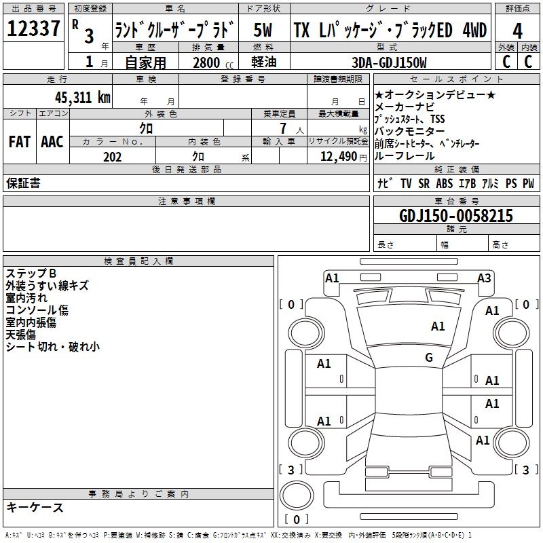This screenshot has height=543, width=543.
Task: Click the 高さ dimension field
Action: coord(514,244)
